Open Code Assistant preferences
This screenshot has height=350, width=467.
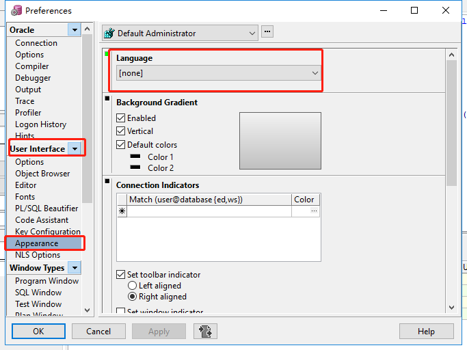click(x=42, y=220)
